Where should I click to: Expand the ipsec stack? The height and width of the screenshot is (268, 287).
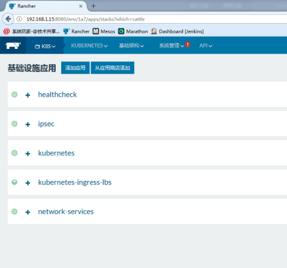click(28, 124)
